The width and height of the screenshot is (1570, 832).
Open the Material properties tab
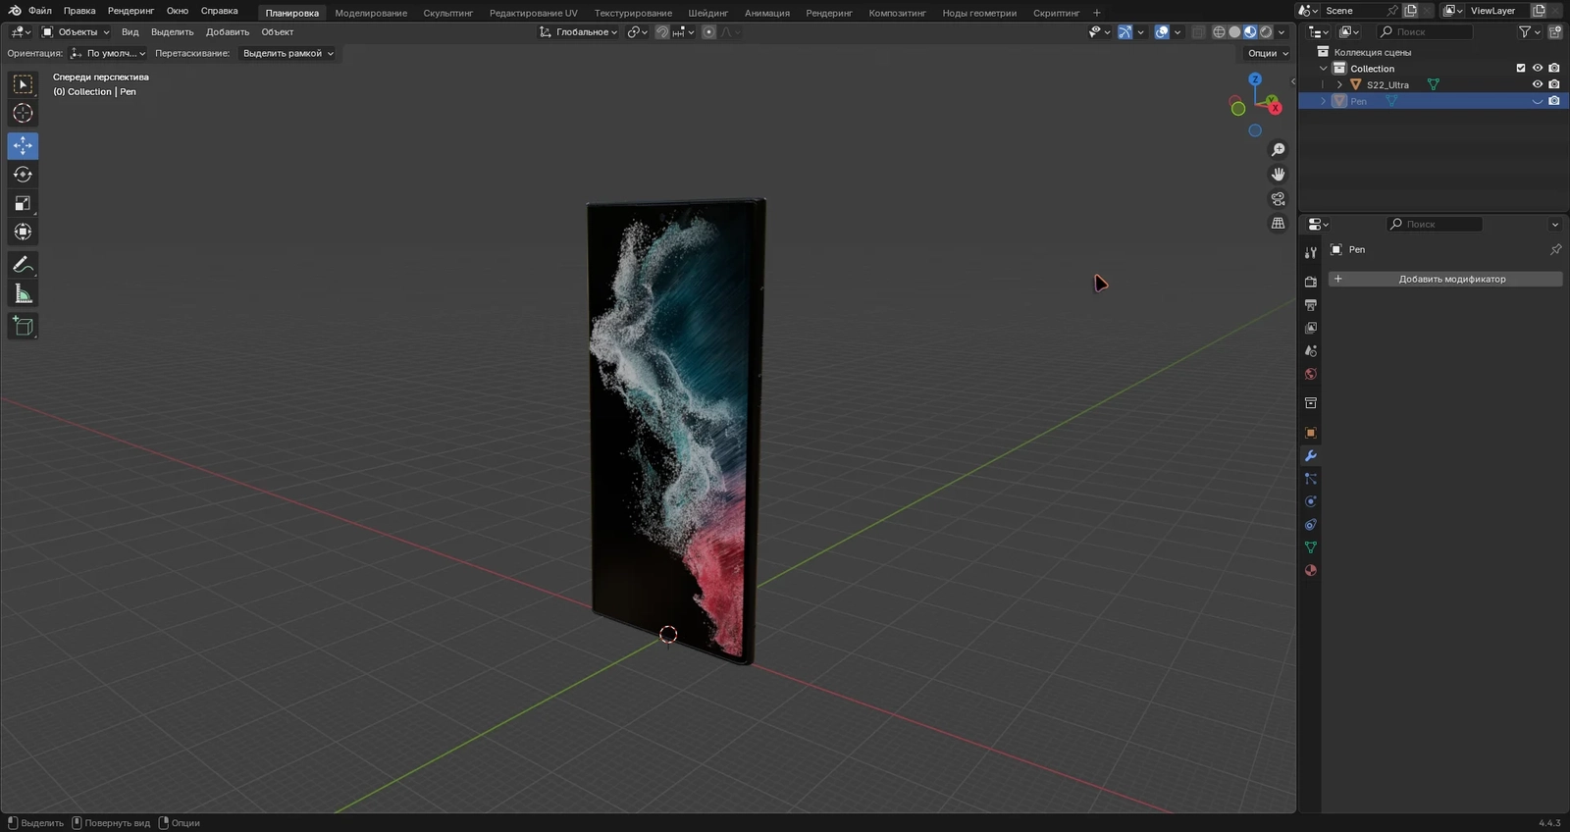tap(1310, 570)
